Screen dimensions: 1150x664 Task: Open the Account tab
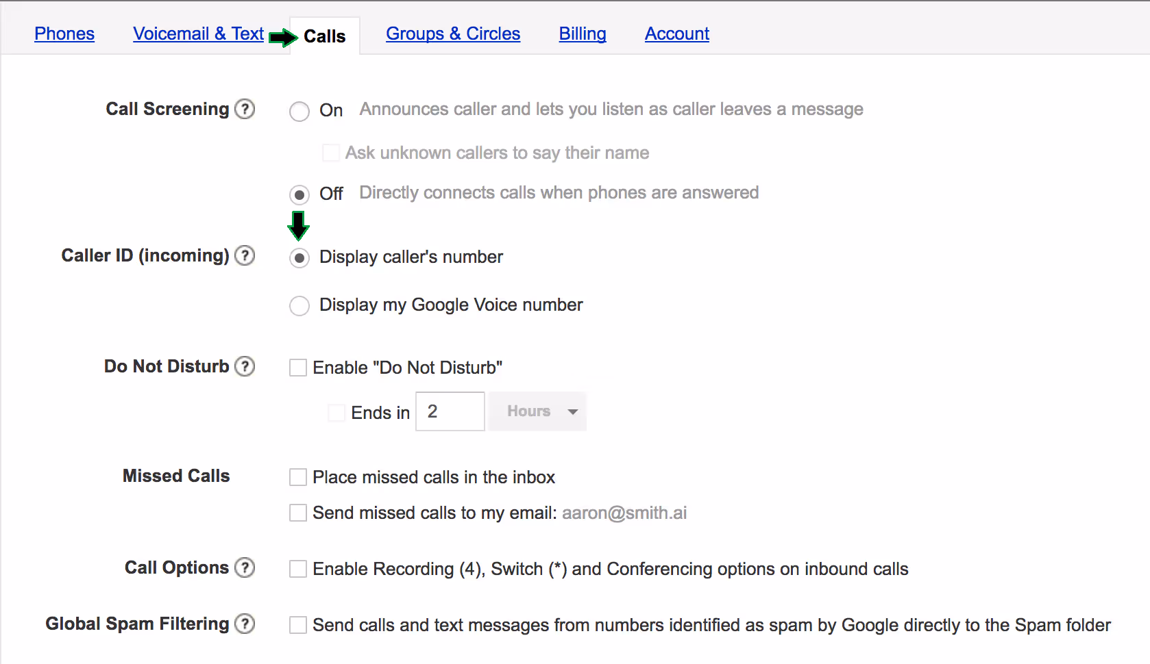(677, 34)
